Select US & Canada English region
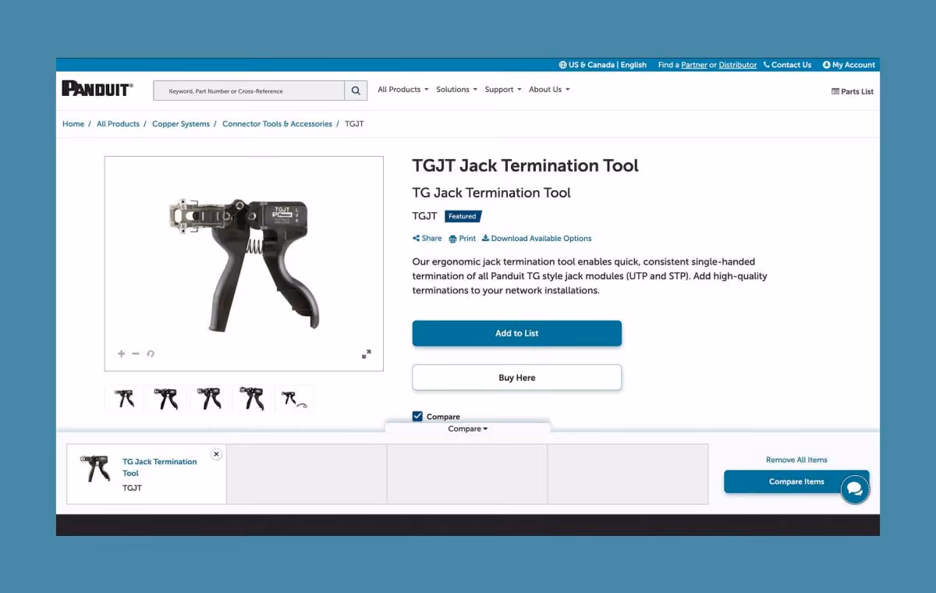 pos(603,65)
